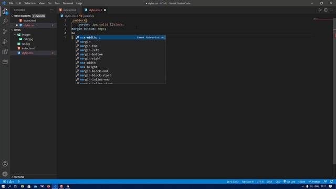The width and height of the screenshot is (336, 189).
Task: Choose the margin-bottom suggestion
Action: tap(120, 54)
